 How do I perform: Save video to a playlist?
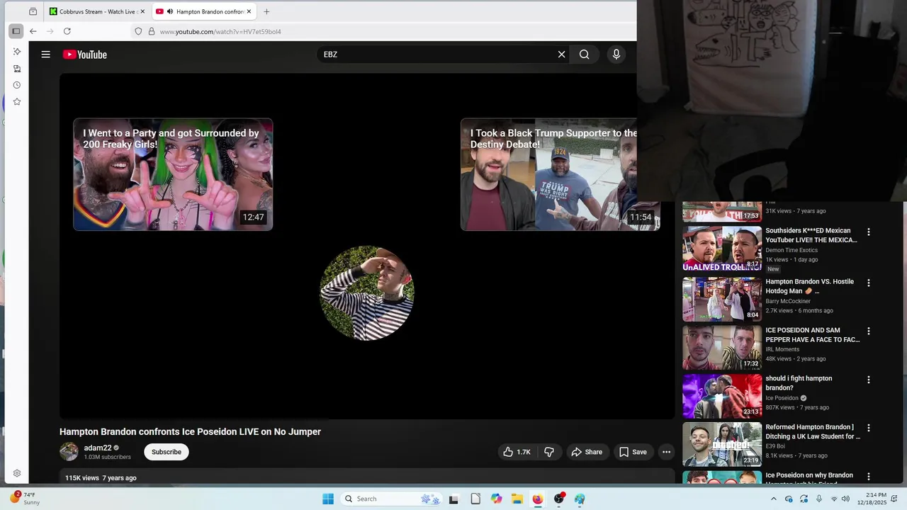click(633, 452)
